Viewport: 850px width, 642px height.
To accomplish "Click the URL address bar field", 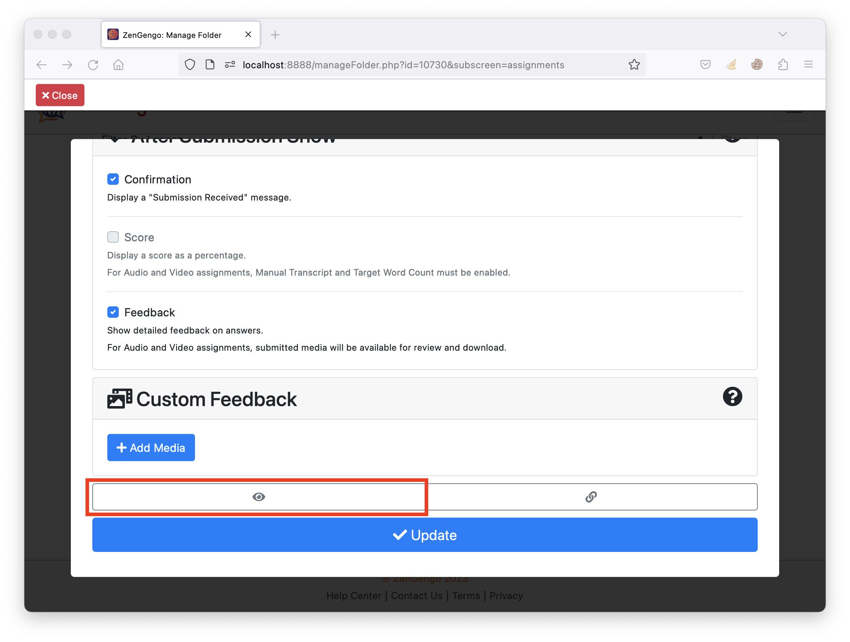I will 404,64.
